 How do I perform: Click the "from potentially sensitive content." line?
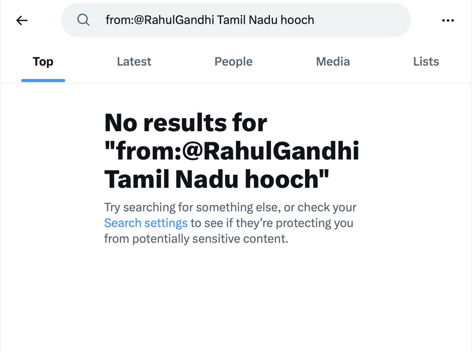pos(196,238)
